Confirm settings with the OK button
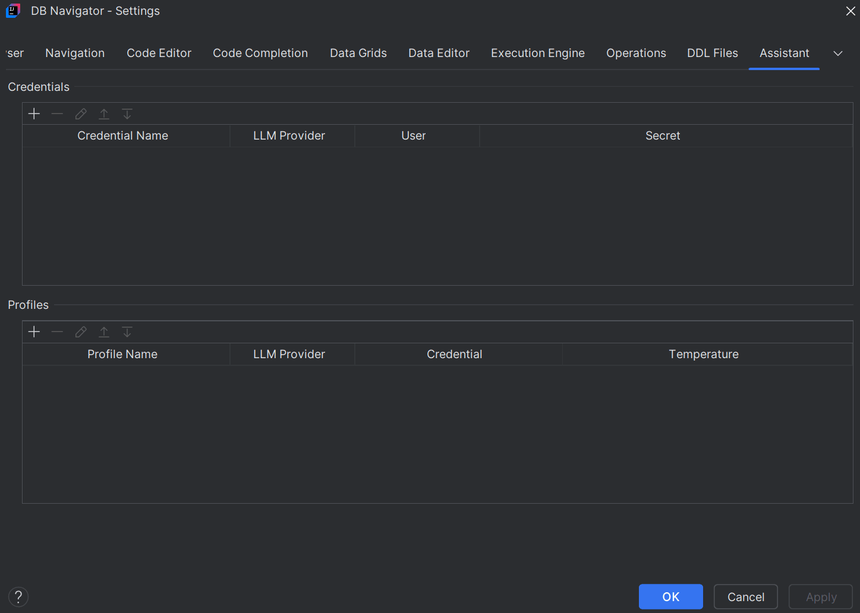 click(670, 596)
